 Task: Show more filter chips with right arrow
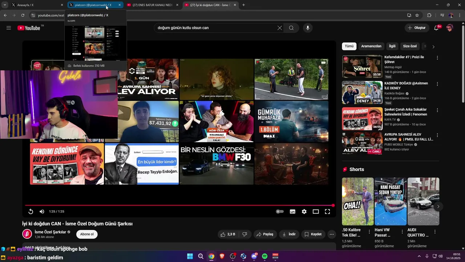(433, 47)
